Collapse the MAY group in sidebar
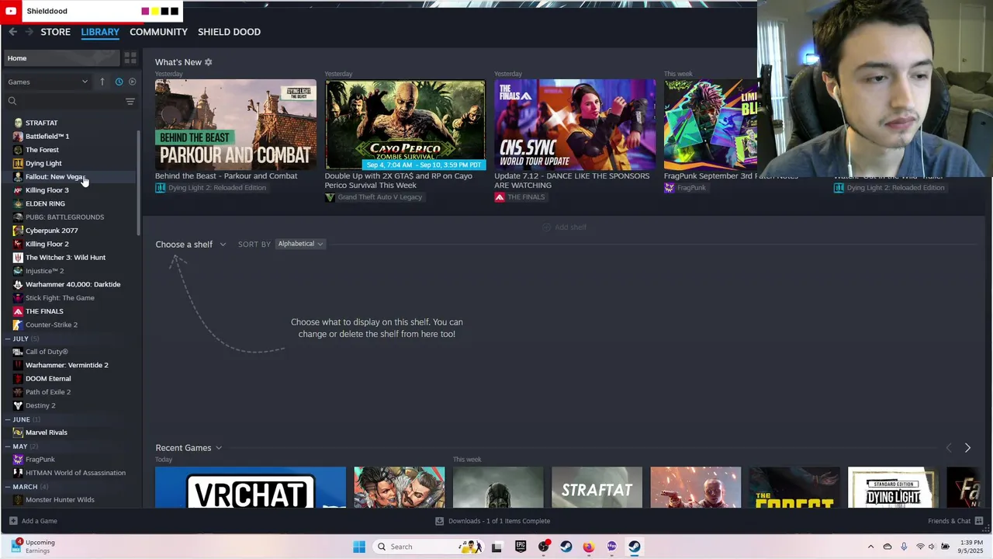 tap(8, 446)
